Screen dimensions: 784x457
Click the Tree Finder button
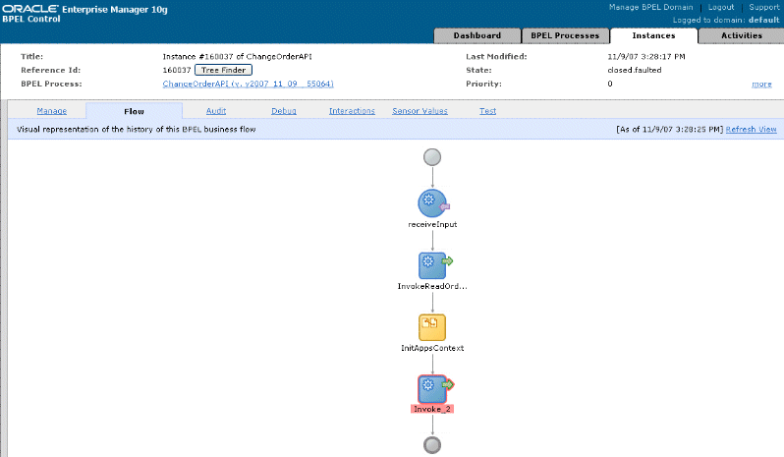[x=223, y=70]
